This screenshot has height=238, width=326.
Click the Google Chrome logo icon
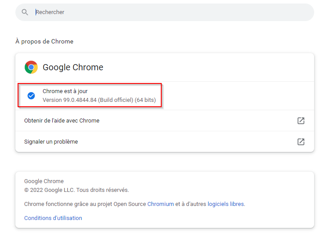[x=31, y=67]
